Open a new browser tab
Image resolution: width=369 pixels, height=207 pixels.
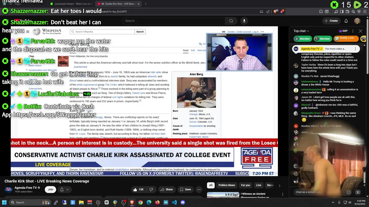coord(146,4)
